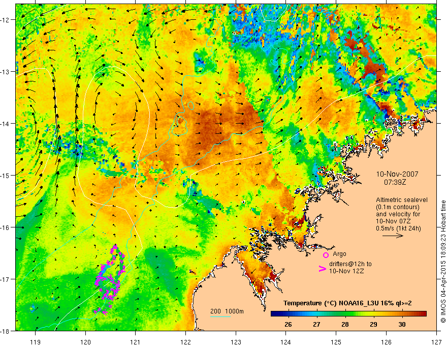447x346 pixels.
Task: Click the '126' longitude axis label
Action: (386, 342)
